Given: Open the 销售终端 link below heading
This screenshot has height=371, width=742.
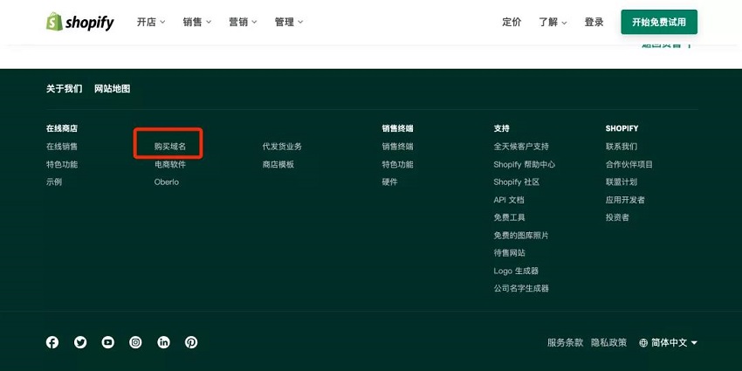Looking at the screenshot, I should 397,147.
